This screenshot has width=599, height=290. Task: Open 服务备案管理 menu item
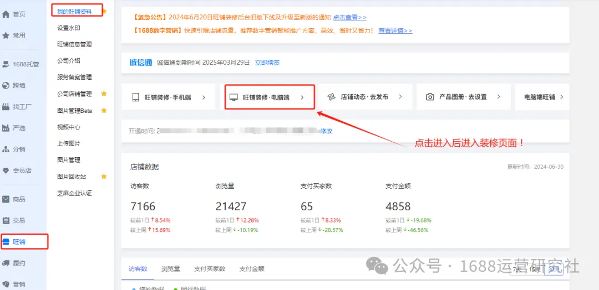[74, 77]
